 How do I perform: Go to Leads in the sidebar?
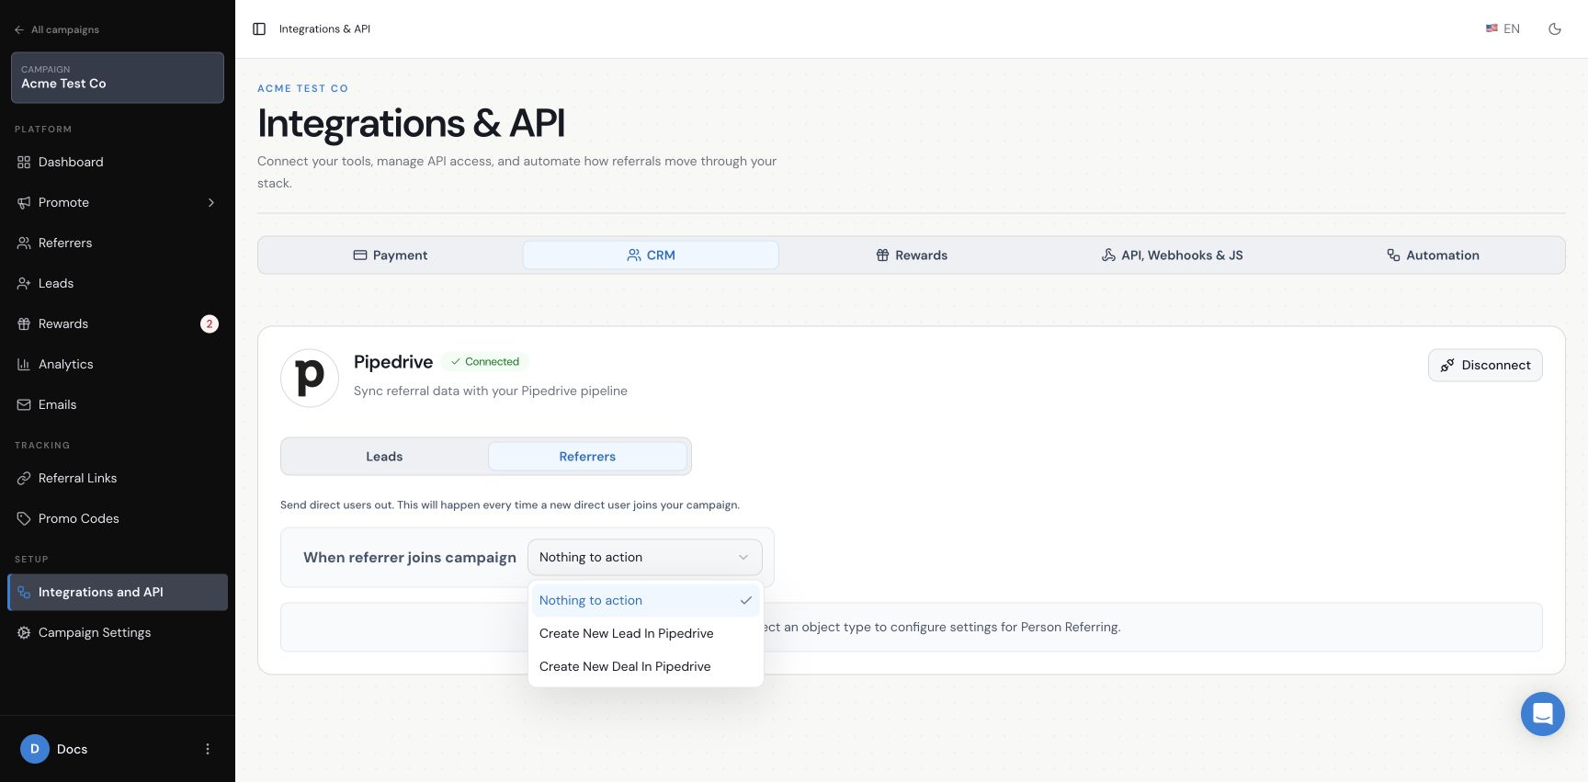[x=118, y=283]
